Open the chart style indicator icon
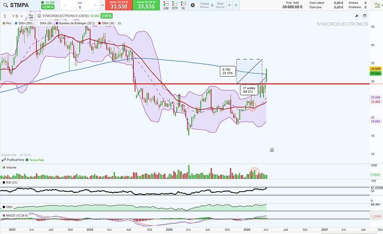This screenshot has height=234, width=383. pyautogui.click(x=31, y=16)
